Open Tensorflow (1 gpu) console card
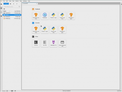The image size is (122, 92). pos(62,30)
